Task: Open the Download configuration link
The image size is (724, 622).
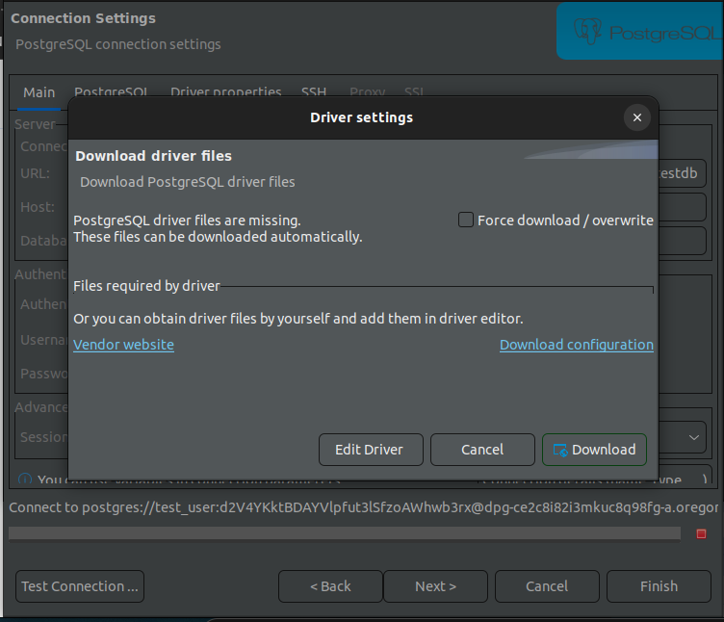Action: tap(576, 345)
